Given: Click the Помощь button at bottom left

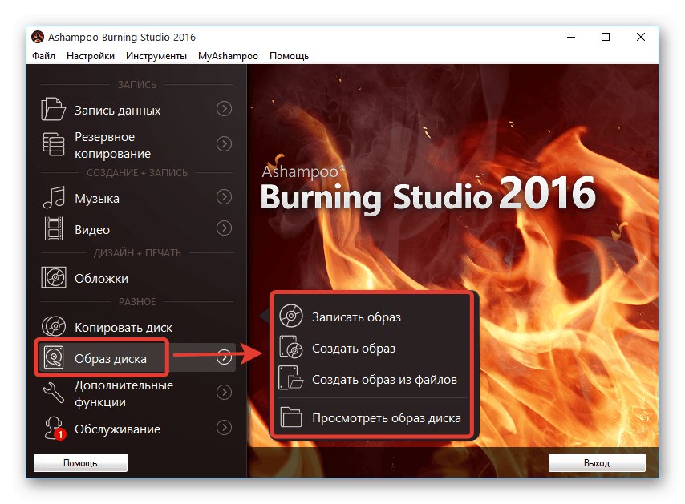Looking at the screenshot, I should [x=80, y=462].
